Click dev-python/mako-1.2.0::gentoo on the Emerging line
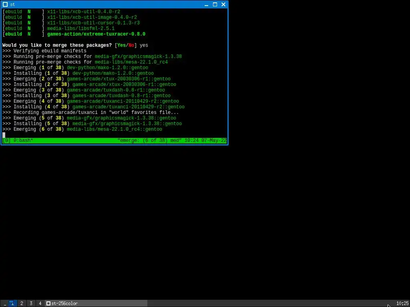The image size is (410, 307). 107,68
